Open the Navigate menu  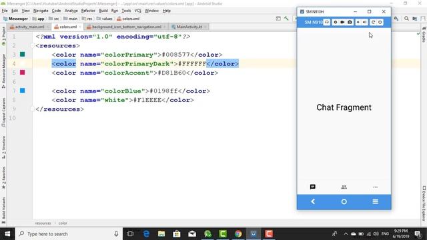coord(41,11)
